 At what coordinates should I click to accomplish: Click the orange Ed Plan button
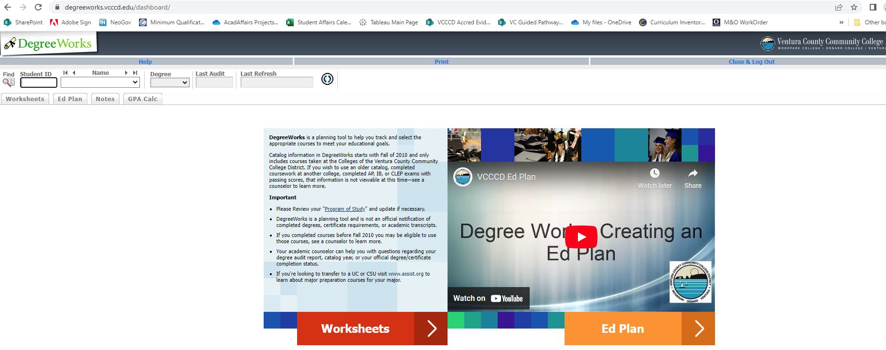coord(623,329)
